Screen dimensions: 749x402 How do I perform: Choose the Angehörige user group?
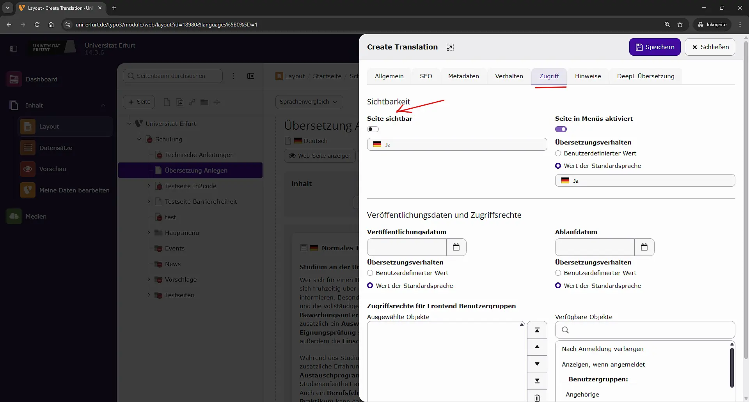click(582, 395)
